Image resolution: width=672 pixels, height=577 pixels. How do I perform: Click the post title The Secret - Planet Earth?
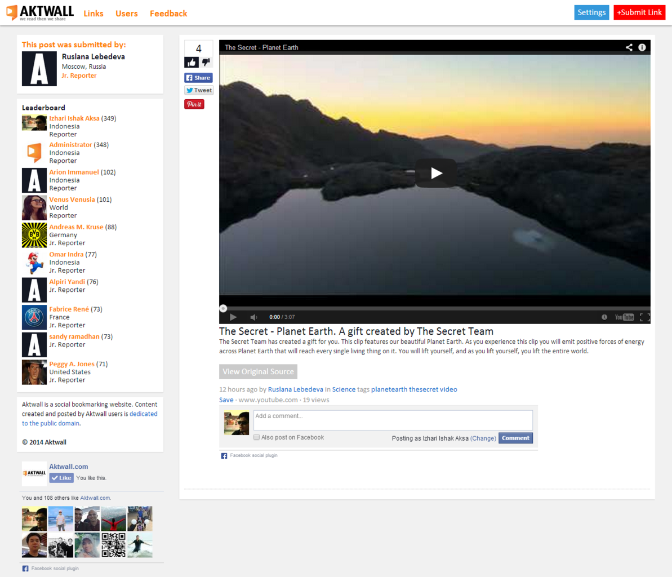click(x=356, y=331)
